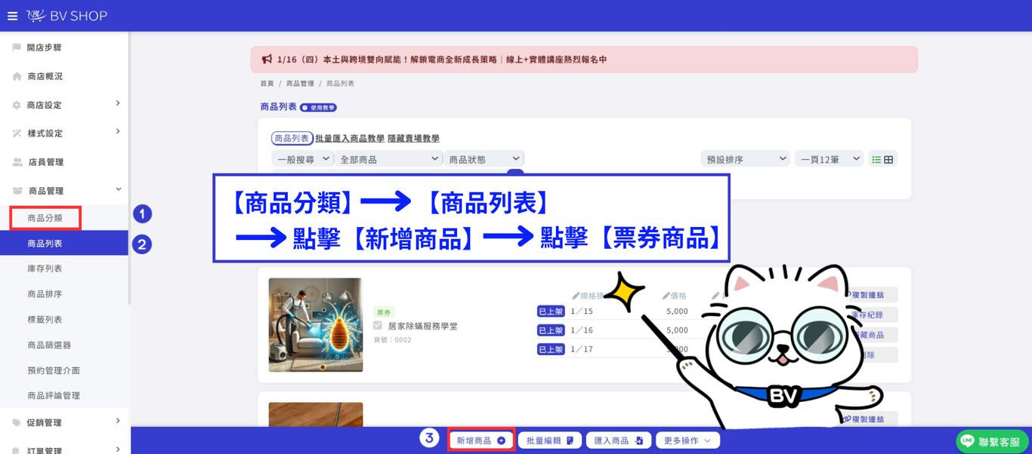Viewport: 1032px width, 454px height.
Task: Open 商品排序 in the sidebar
Action: pyautogui.click(x=45, y=294)
